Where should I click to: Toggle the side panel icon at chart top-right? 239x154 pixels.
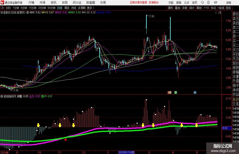220,13
